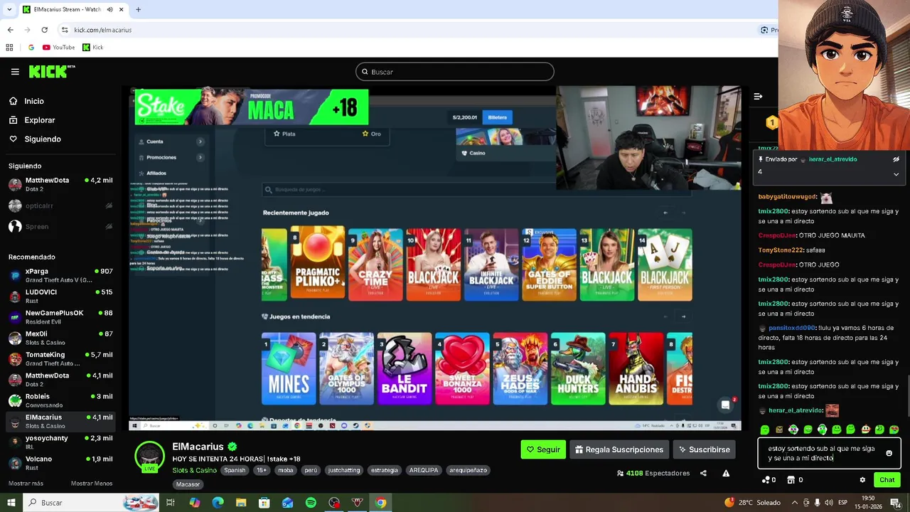
Task: Open YouTube bookmark
Action: tap(58, 48)
